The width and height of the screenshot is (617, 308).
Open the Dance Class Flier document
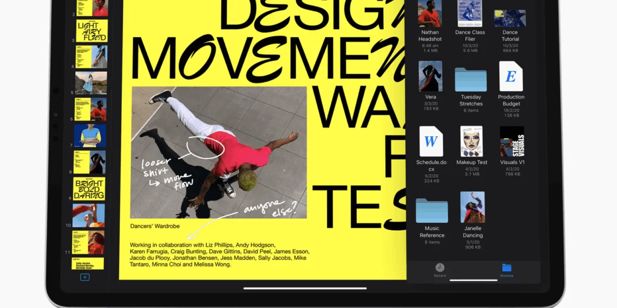pyautogui.click(x=470, y=14)
